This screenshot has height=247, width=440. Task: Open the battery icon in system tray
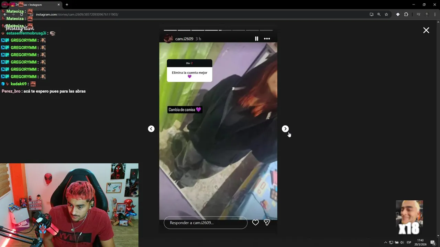click(x=396, y=243)
